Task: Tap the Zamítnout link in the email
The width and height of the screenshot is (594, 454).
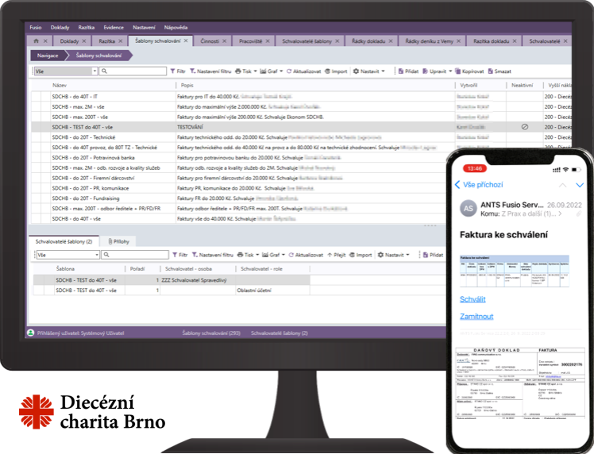Action: (x=476, y=316)
